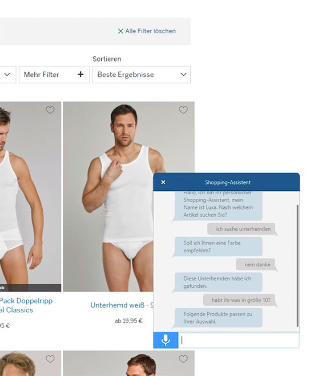Toggle wishlist heart on Doppelripp product image
The image size is (314, 376).
tap(50, 110)
